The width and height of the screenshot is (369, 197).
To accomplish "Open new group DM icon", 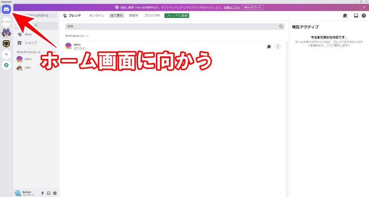I will (x=345, y=16).
